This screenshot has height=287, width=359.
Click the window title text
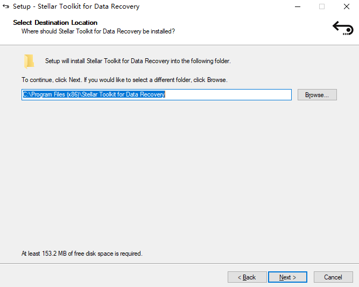coord(76,6)
